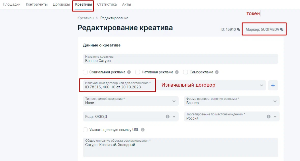Image resolution: width=300 pixels, height=161 pixels.
Task: Open the Статистика tab
Action: 107,4
